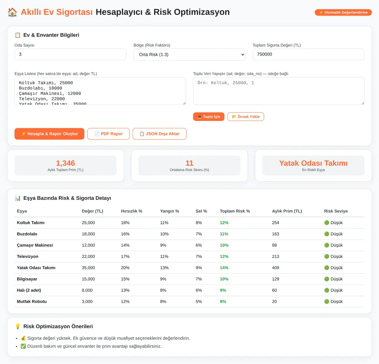Click the JSON Dışa Aktar button

(159, 134)
